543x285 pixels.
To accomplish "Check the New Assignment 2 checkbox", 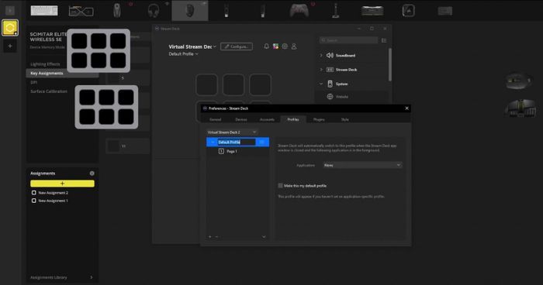I will coord(33,193).
